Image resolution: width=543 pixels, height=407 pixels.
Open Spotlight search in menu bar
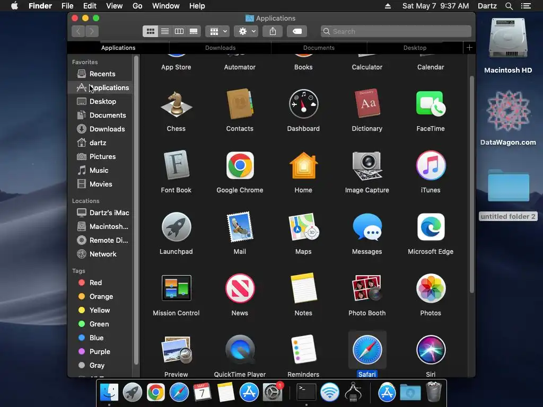(509, 6)
